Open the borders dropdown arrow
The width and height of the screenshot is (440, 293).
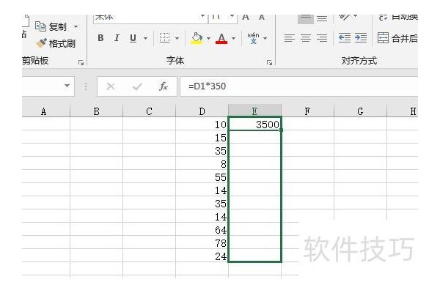tap(177, 38)
